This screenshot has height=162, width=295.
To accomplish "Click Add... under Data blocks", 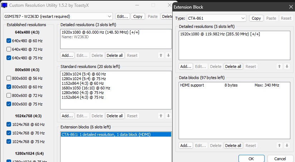I will point(185,146).
